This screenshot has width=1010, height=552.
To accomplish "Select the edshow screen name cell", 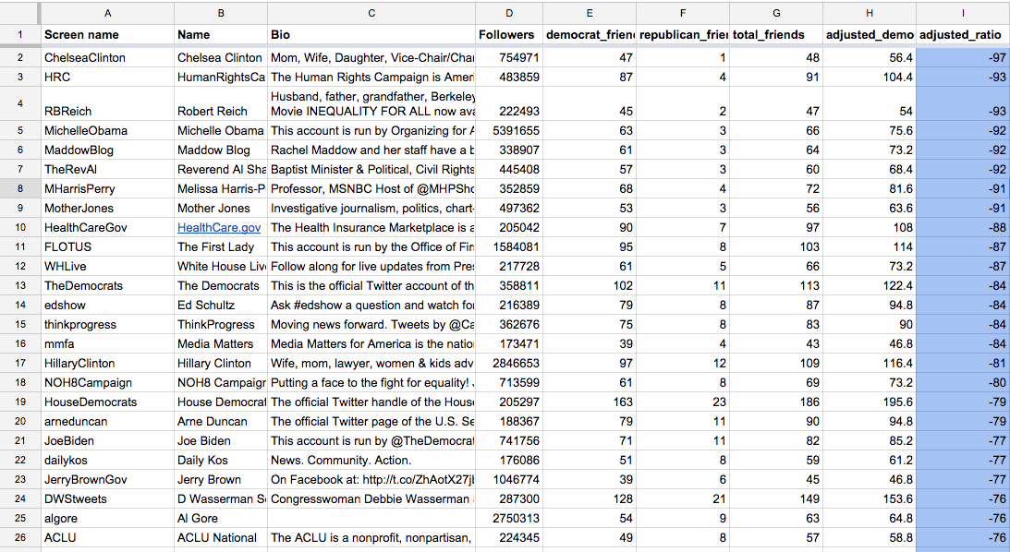I will click(x=107, y=305).
